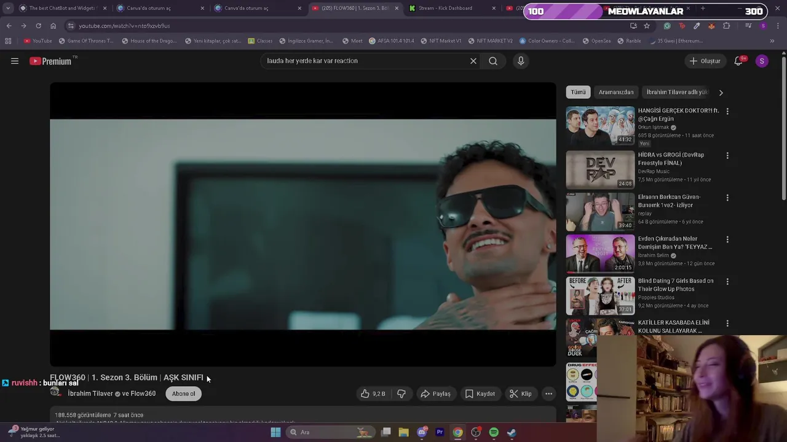Show more bookmarks with chevron
The image size is (787, 442).
click(772, 41)
